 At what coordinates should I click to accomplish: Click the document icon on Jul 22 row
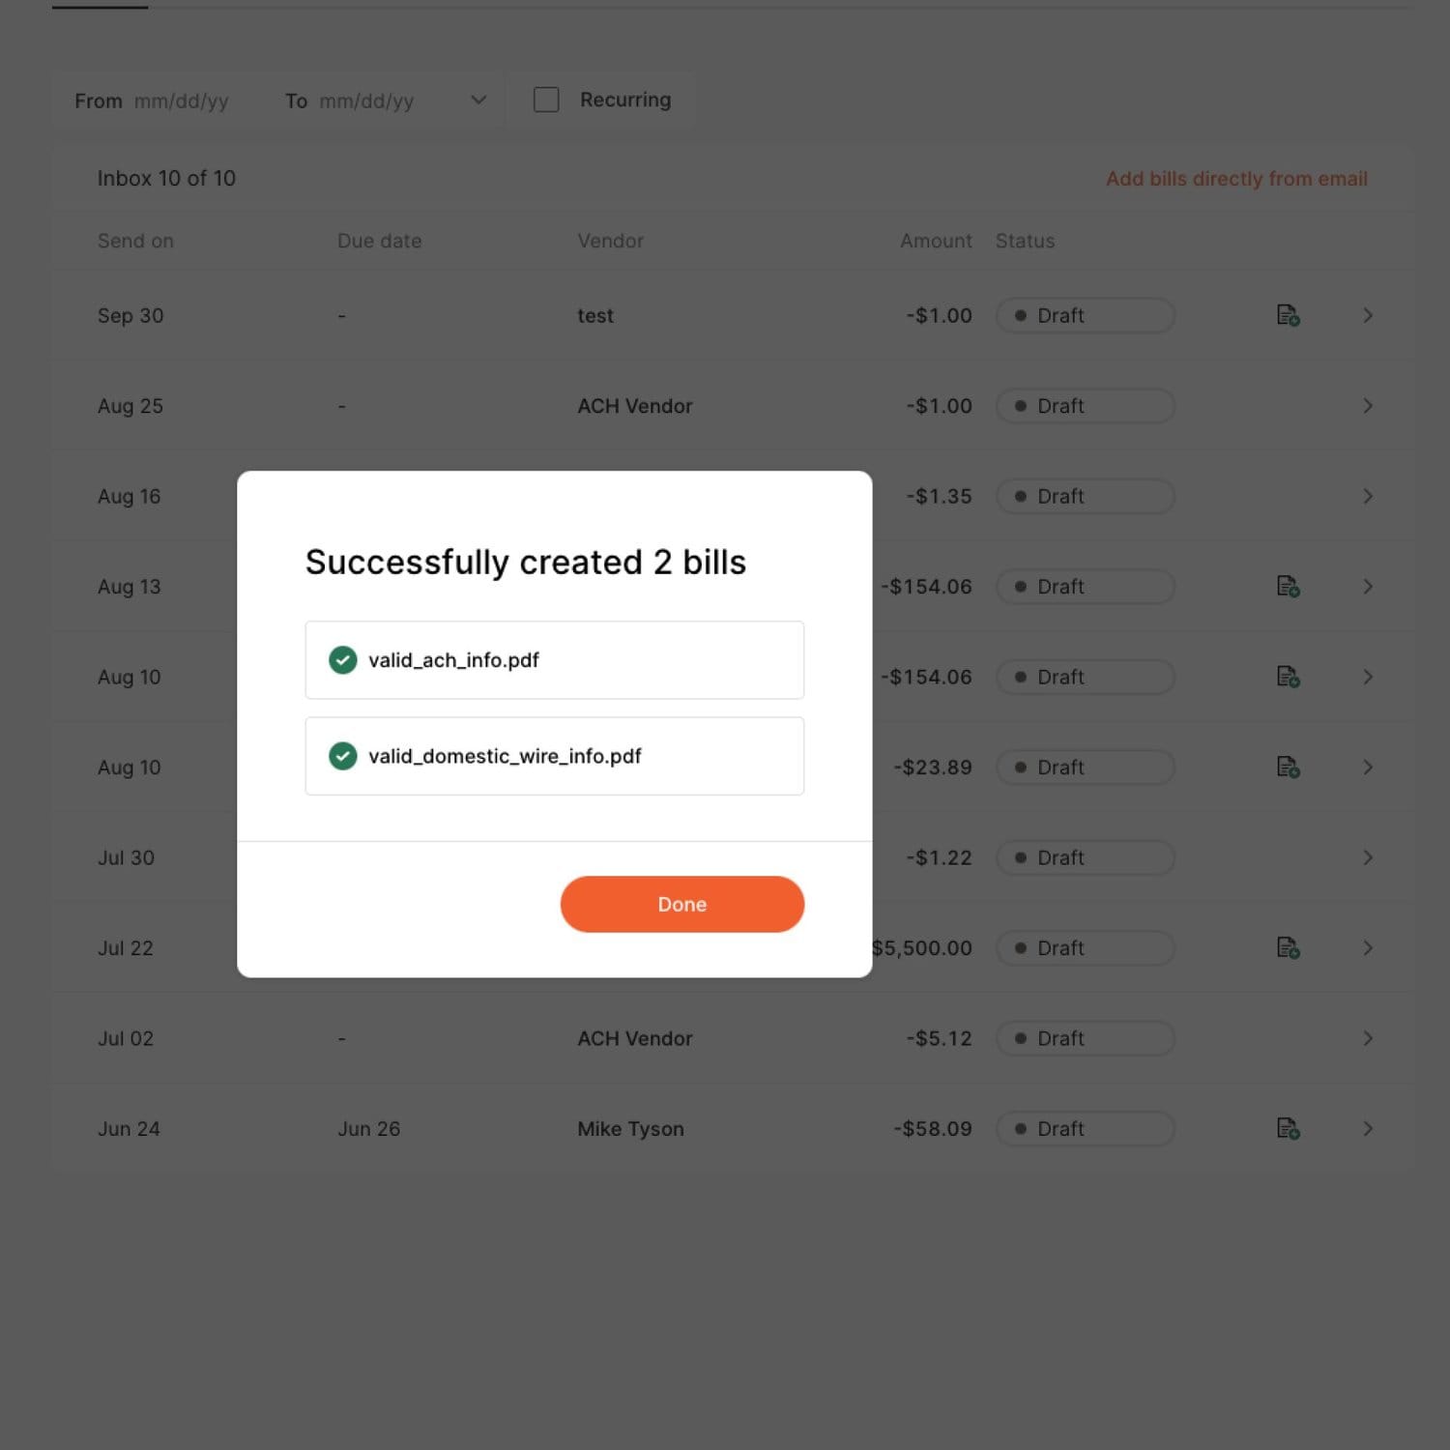click(x=1288, y=947)
